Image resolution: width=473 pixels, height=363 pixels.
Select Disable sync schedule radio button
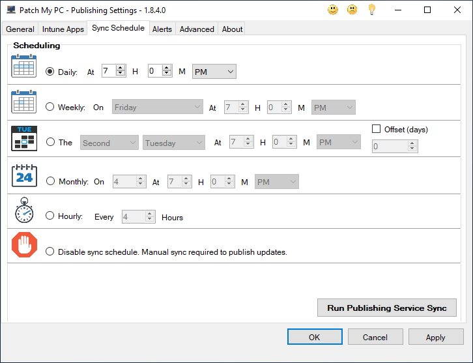pos(50,252)
